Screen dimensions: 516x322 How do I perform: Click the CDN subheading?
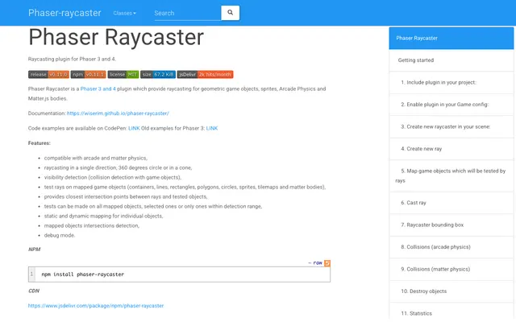[x=34, y=291]
